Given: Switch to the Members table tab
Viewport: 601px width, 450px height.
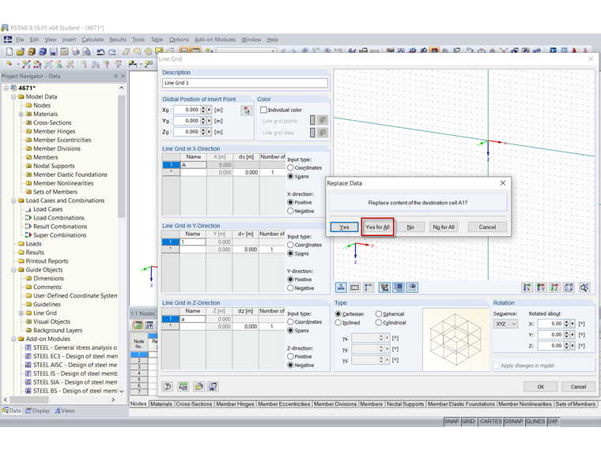Looking at the screenshot, I should pyautogui.click(x=371, y=404).
